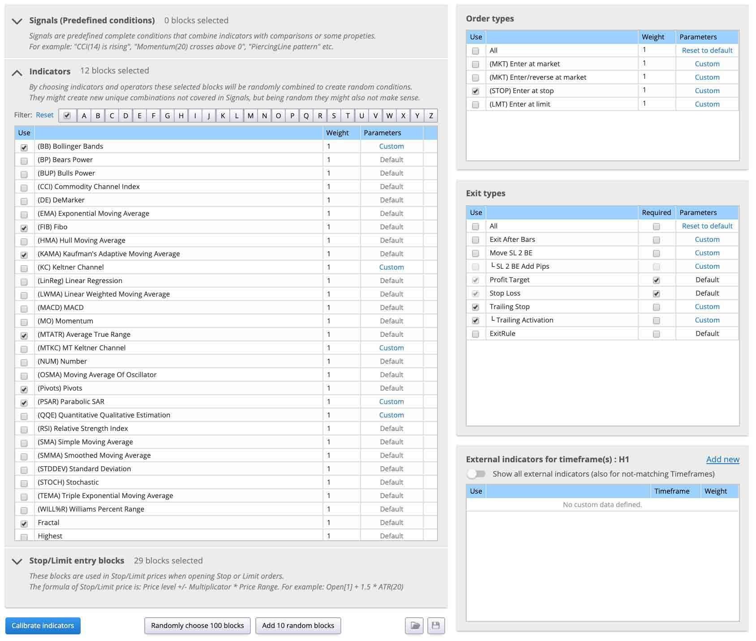Check the Kaufman's Adaptive Moving Average box
The image size is (756, 641).
click(24, 255)
